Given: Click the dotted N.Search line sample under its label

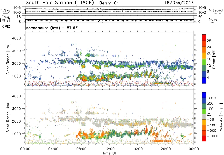Looking at the screenshot, I should pos(217,13).
